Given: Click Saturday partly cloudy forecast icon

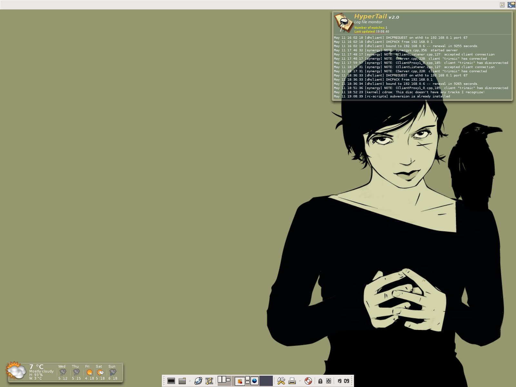Looking at the screenshot, I should (x=100, y=372).
